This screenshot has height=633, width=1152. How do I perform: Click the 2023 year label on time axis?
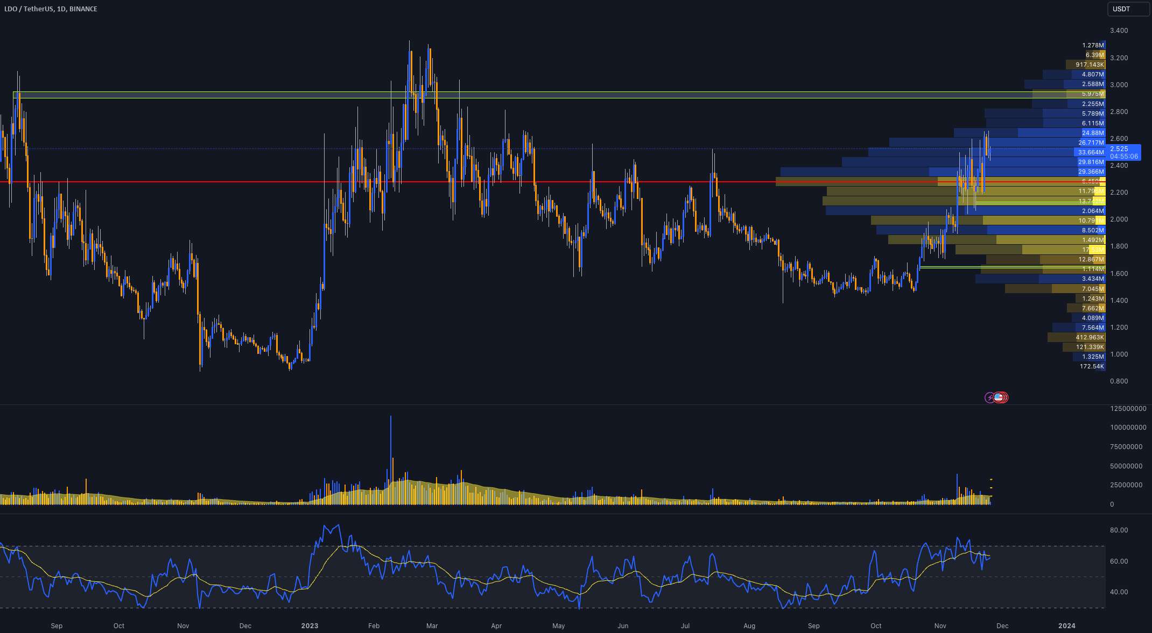pyautogui.click(x=310, y=626)
